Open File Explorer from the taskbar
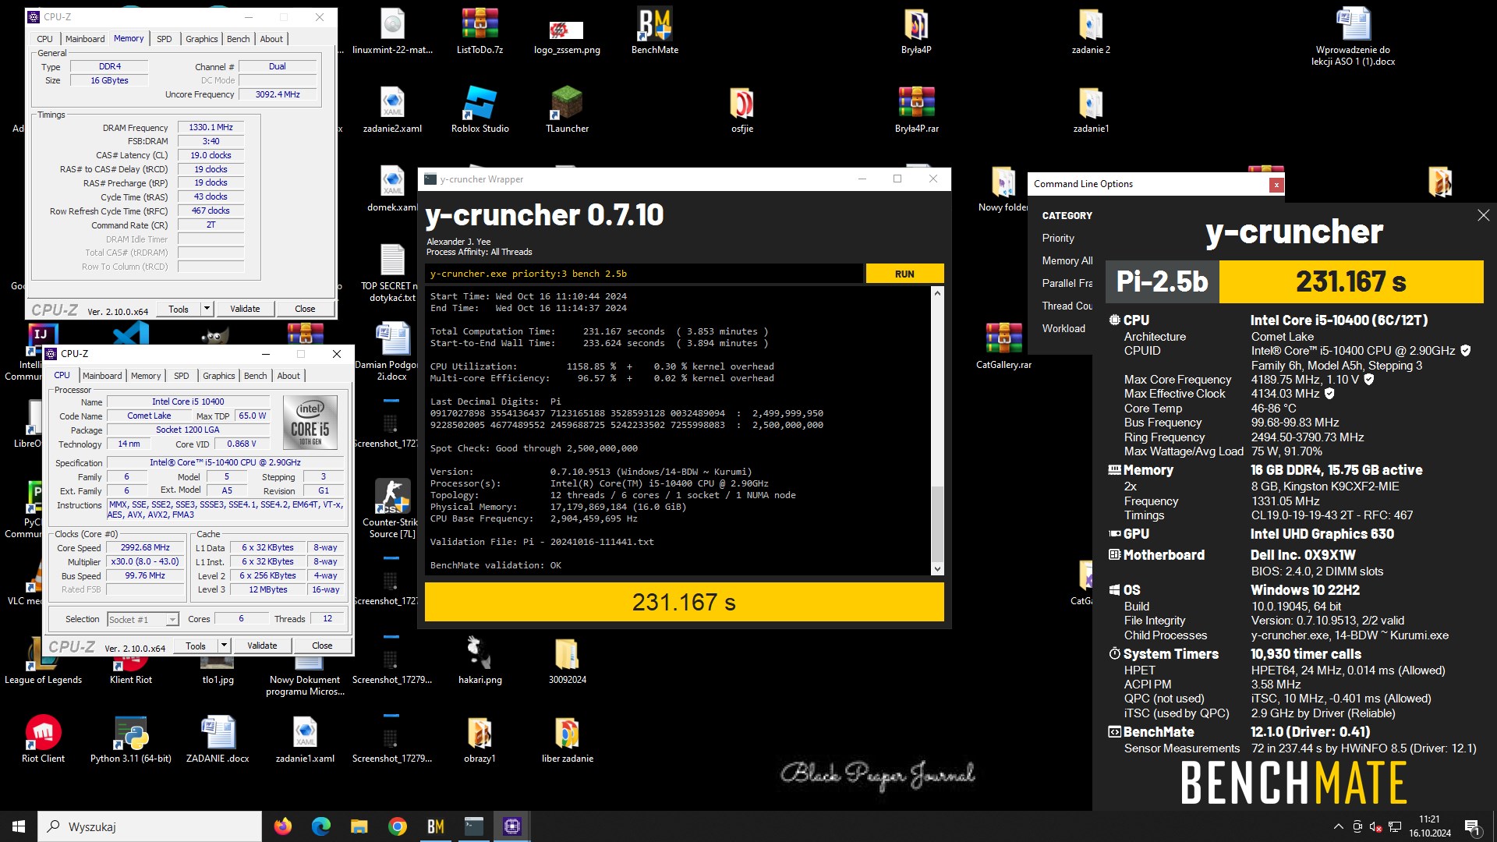The height and width of the screenshot is (842, 1497). click(x=359, y=826)
